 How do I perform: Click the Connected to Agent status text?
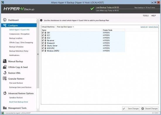pos(18,113)
